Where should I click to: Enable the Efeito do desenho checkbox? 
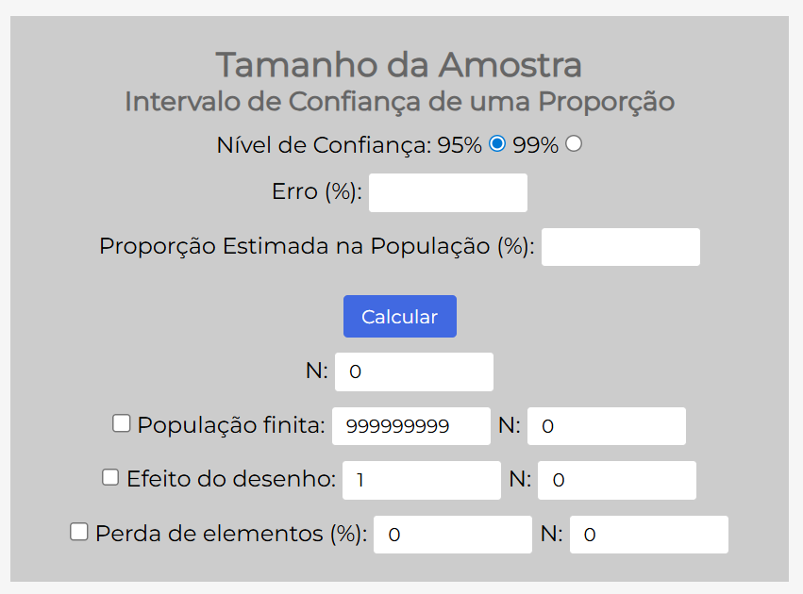(x=109, y=478)
